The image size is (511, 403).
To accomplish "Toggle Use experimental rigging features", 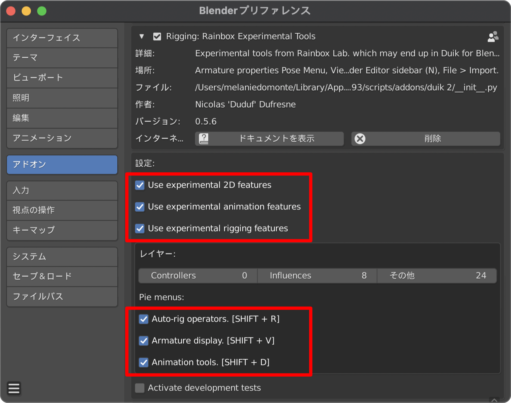I will click(x=140, y=228).
